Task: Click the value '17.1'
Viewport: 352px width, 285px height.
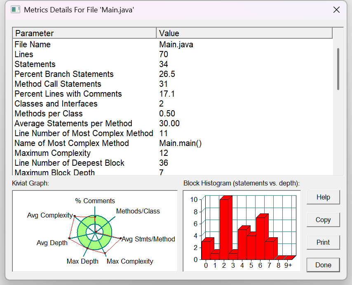Action: (167, 94)
